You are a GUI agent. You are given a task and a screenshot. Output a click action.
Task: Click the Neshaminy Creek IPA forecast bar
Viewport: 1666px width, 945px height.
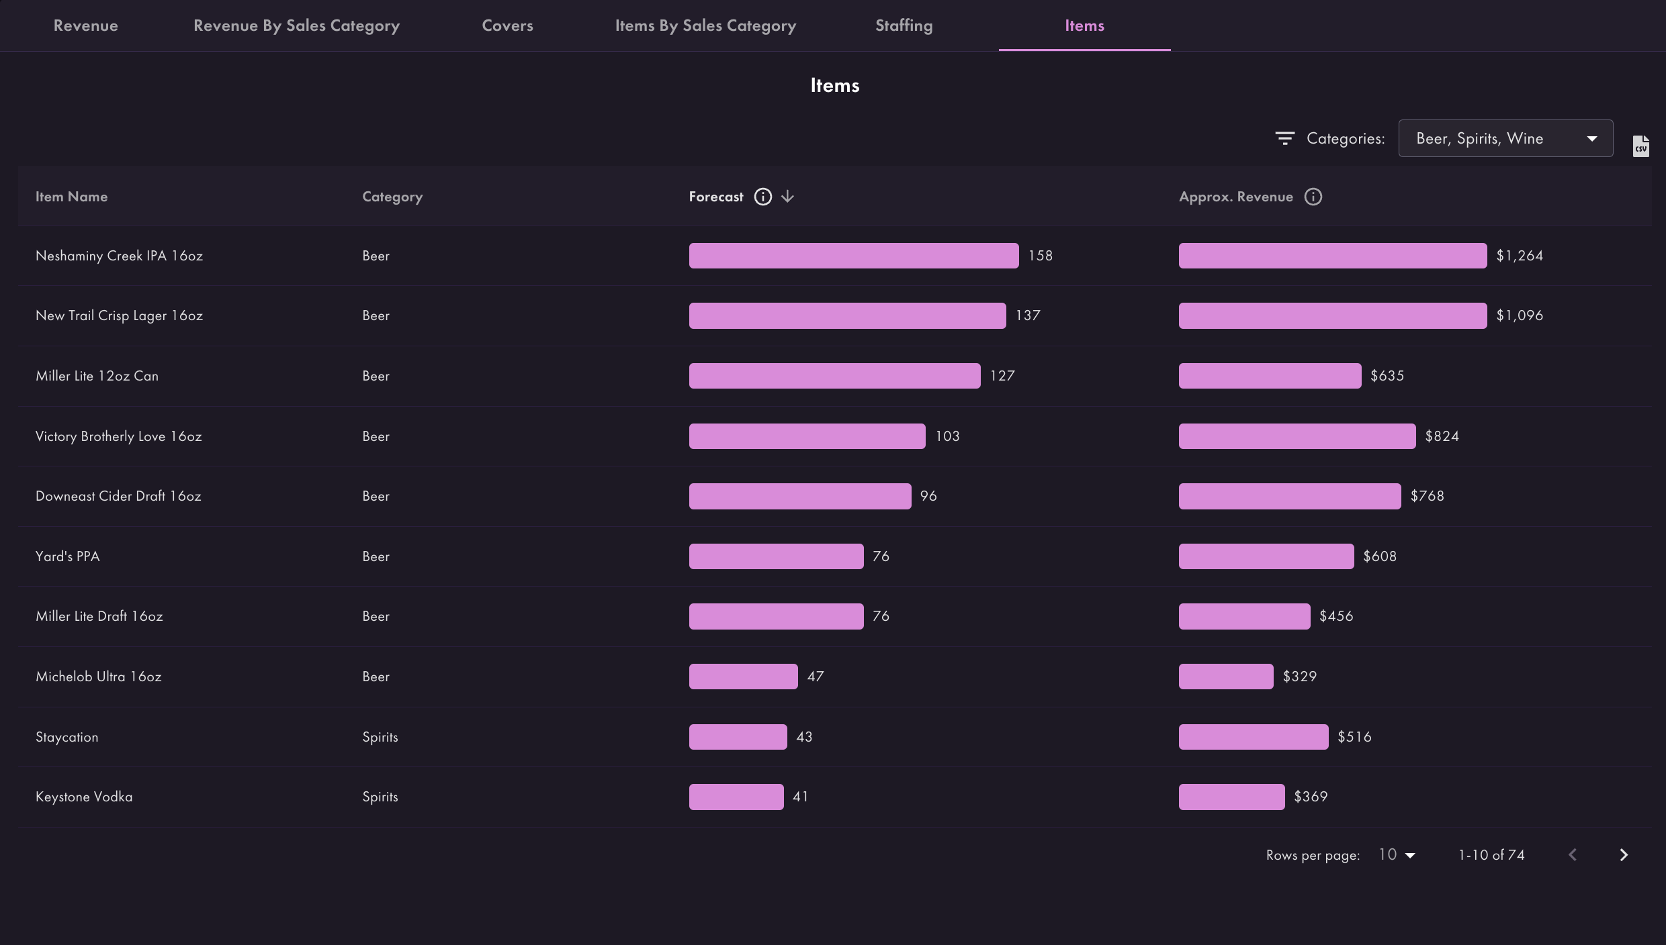click(x=853, y=256)
